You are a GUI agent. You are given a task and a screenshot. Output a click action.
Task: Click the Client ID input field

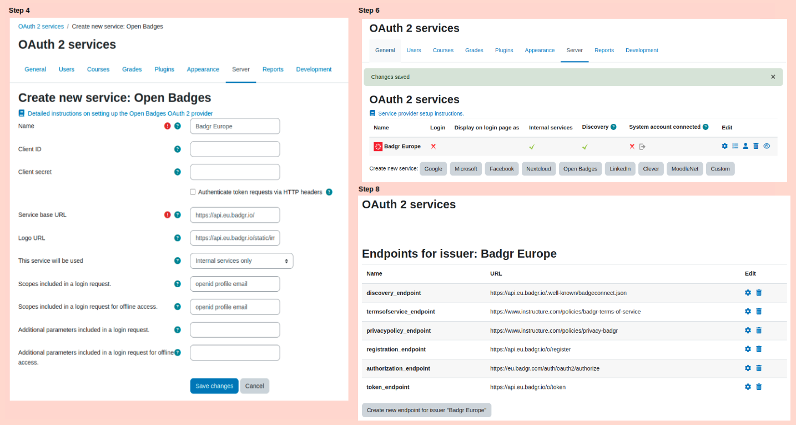pyautogui.click(x=235, y=149)
